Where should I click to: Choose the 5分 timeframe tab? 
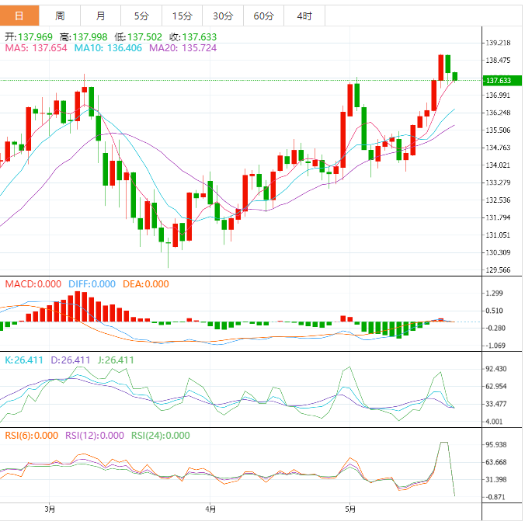(x=141, y=16)
